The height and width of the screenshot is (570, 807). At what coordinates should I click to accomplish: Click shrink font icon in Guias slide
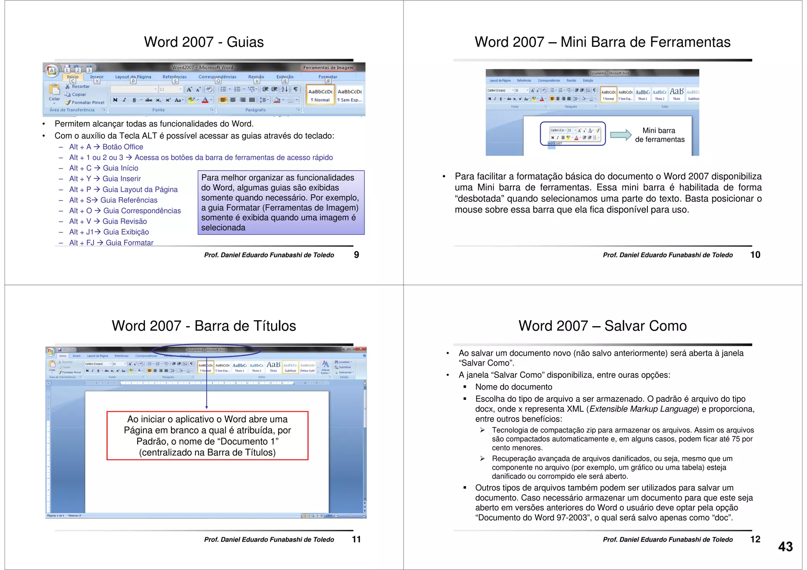click(198, 89)
